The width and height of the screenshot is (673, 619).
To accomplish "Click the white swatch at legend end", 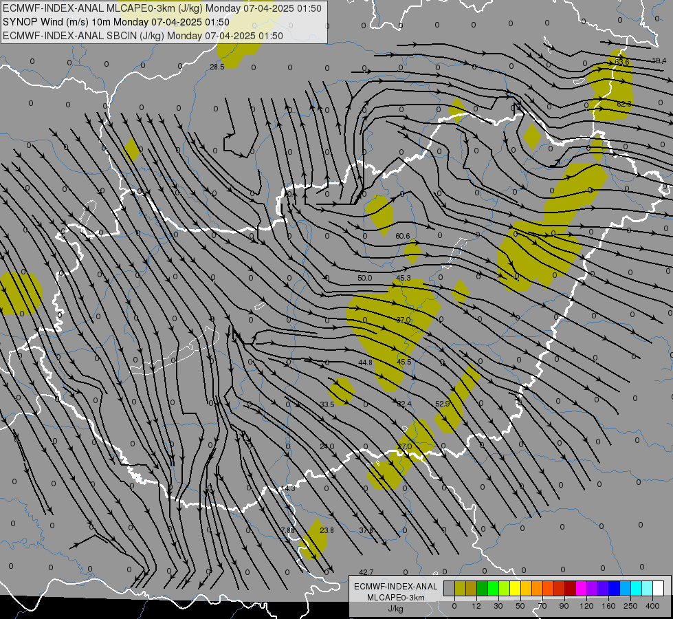I will point(659,589).
